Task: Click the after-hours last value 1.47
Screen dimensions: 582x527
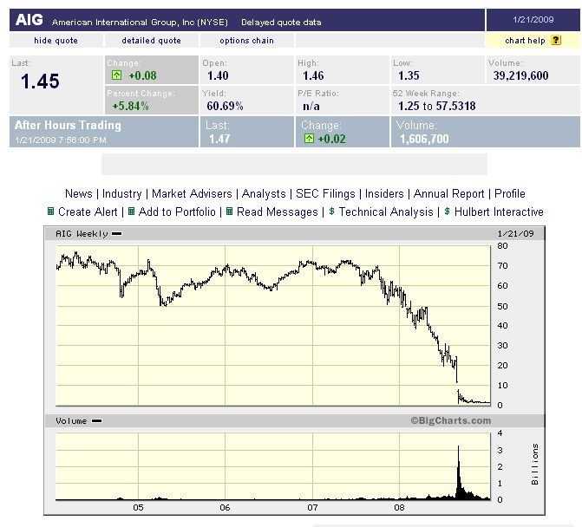Action: coord(219,139)
